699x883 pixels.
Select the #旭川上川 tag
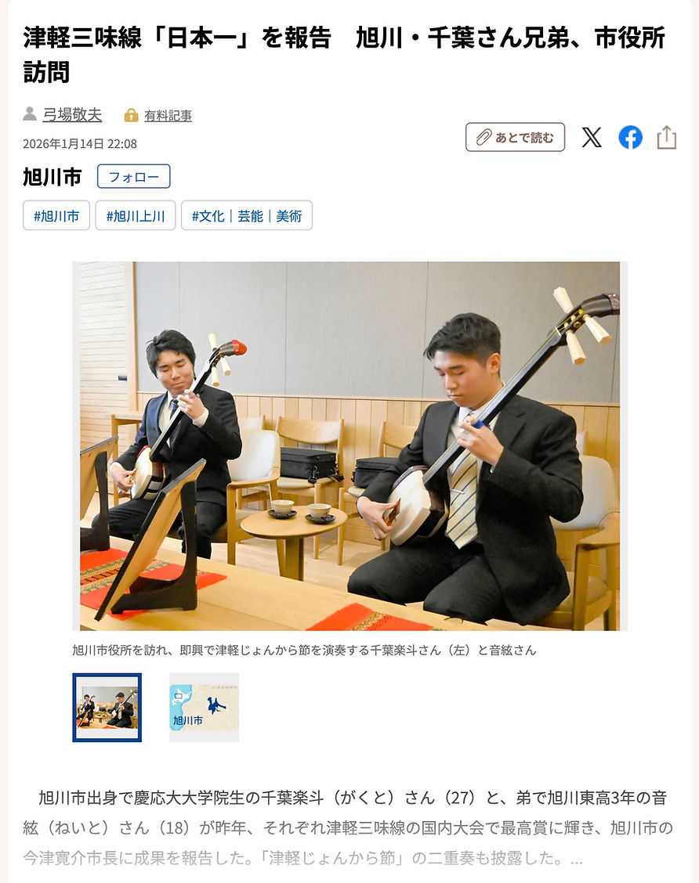[x=136, y=216]
